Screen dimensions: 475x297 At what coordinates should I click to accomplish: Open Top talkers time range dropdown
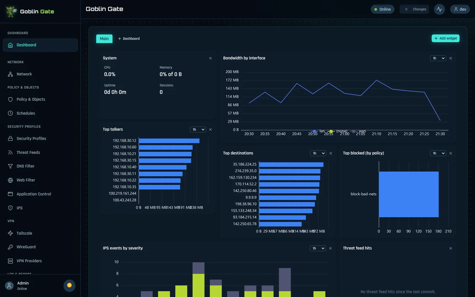pyautogui.click(x=198, y=129)
